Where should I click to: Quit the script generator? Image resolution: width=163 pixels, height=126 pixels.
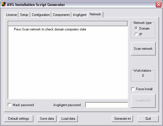click(x=148, y=119)
